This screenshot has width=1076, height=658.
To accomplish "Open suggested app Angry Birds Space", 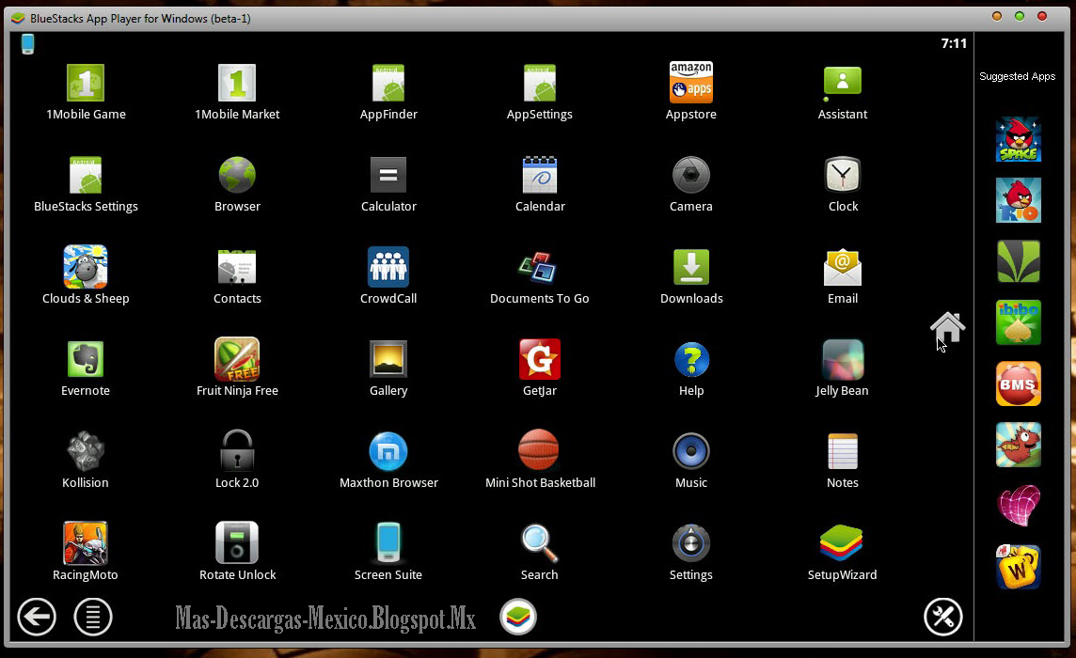I will [x=1019, y=139].
